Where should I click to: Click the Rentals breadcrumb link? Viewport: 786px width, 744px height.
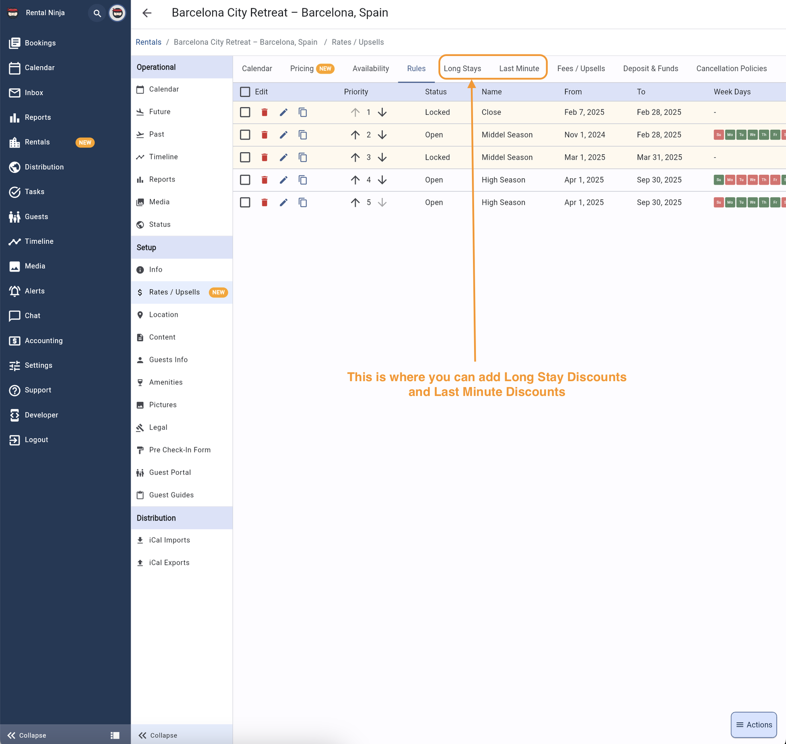[148, 42]
